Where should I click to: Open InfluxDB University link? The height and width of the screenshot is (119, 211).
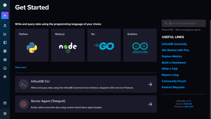(x=174, y=44)
